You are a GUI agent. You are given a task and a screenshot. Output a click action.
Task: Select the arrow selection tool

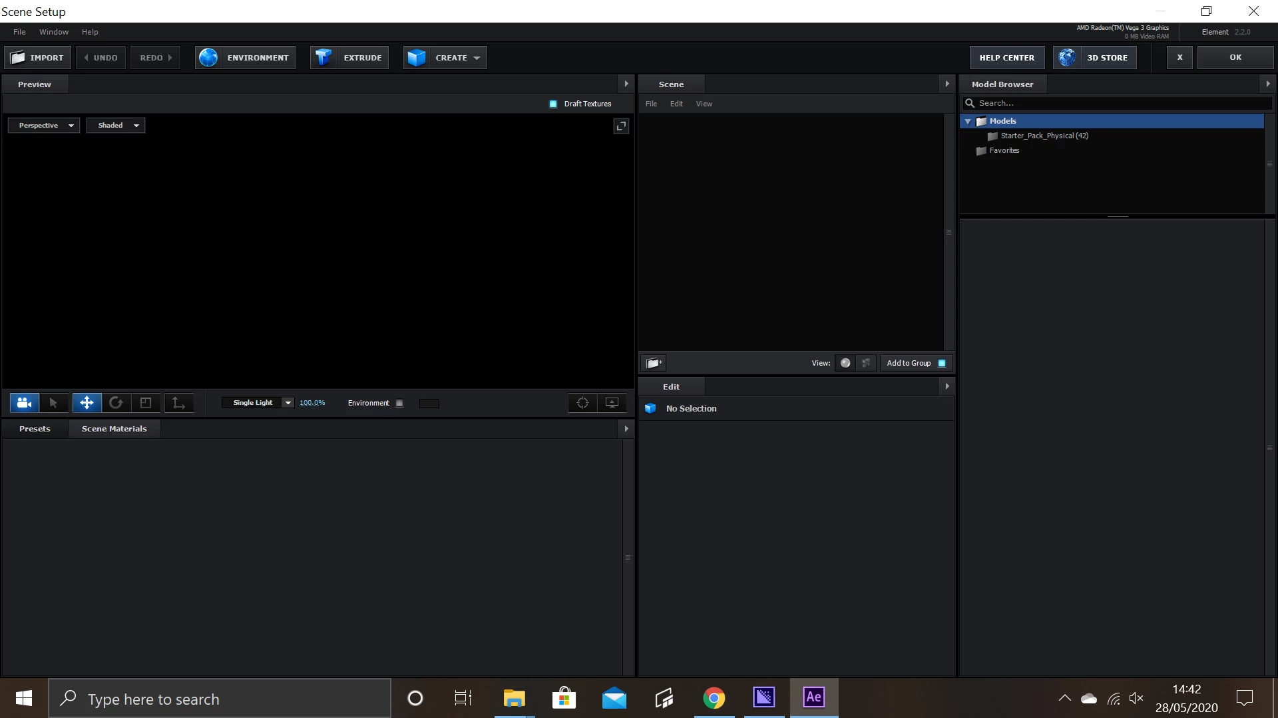pos(54,403)
